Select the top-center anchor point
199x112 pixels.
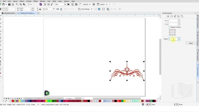(172, 30)
